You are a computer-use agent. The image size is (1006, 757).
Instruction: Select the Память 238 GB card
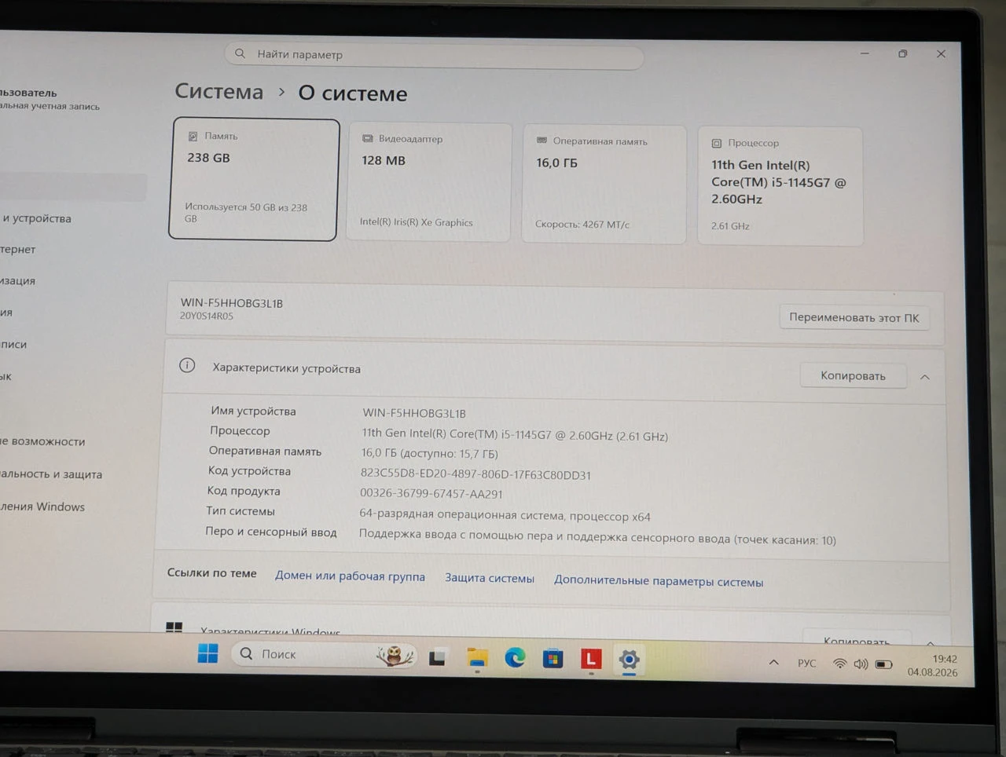coord(254,180)
